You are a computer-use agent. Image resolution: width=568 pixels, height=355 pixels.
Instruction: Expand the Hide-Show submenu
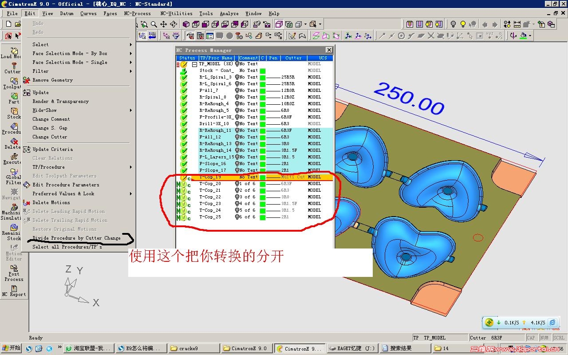[131, 110]
